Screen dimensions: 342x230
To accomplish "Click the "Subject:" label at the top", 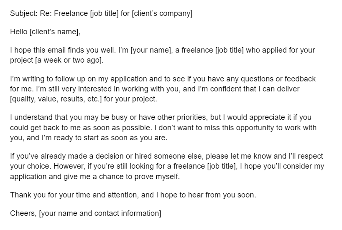I will point(23,13).
